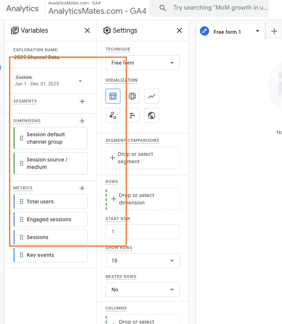Select the Scatter plot visualization
Image resolution: width=282 pixels, height=324 pixels.
(113, 115)
